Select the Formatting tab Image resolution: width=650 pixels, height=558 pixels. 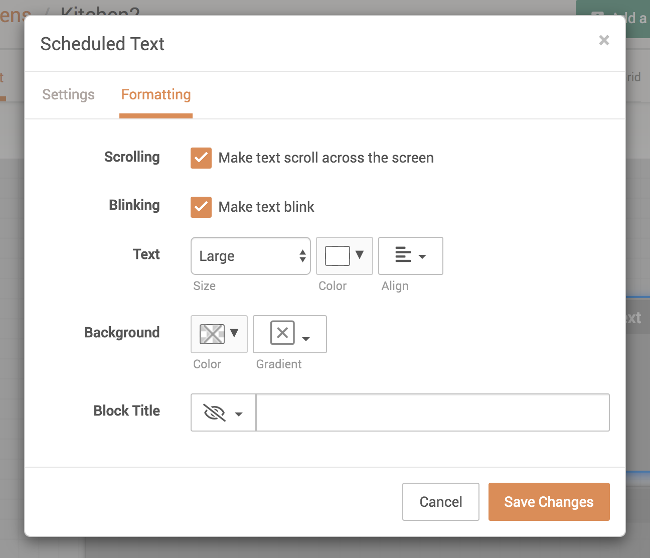click(155, 94)
